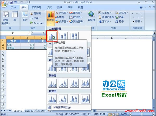Expand the 饼图 pie chart dropdown
The image size is (156, 116).
65,17
